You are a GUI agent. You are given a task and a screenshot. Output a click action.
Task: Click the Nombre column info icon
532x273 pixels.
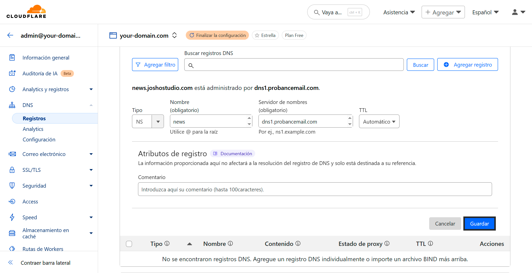(230, 243)
